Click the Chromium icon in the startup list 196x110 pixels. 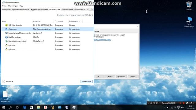[6, 29]
